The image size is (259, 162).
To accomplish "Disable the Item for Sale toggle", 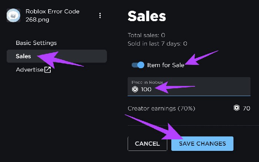I will [x=138, y=65].
